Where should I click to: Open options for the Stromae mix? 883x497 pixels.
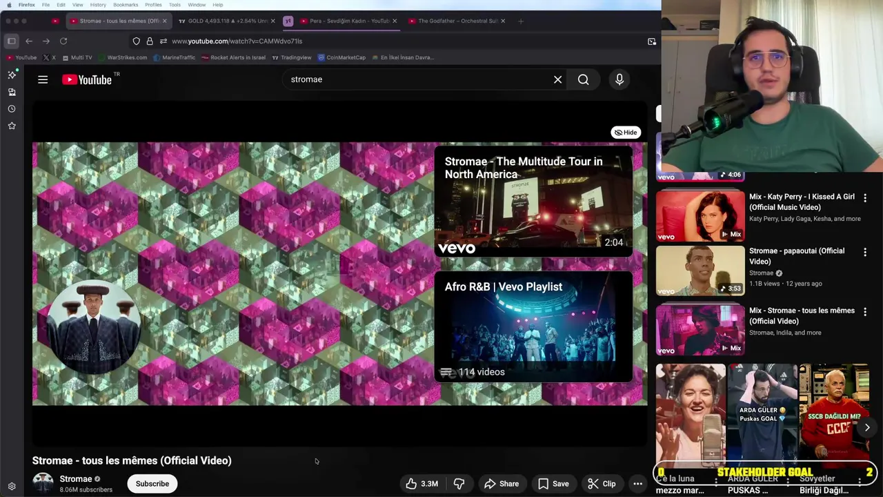[x=864, y=312]
